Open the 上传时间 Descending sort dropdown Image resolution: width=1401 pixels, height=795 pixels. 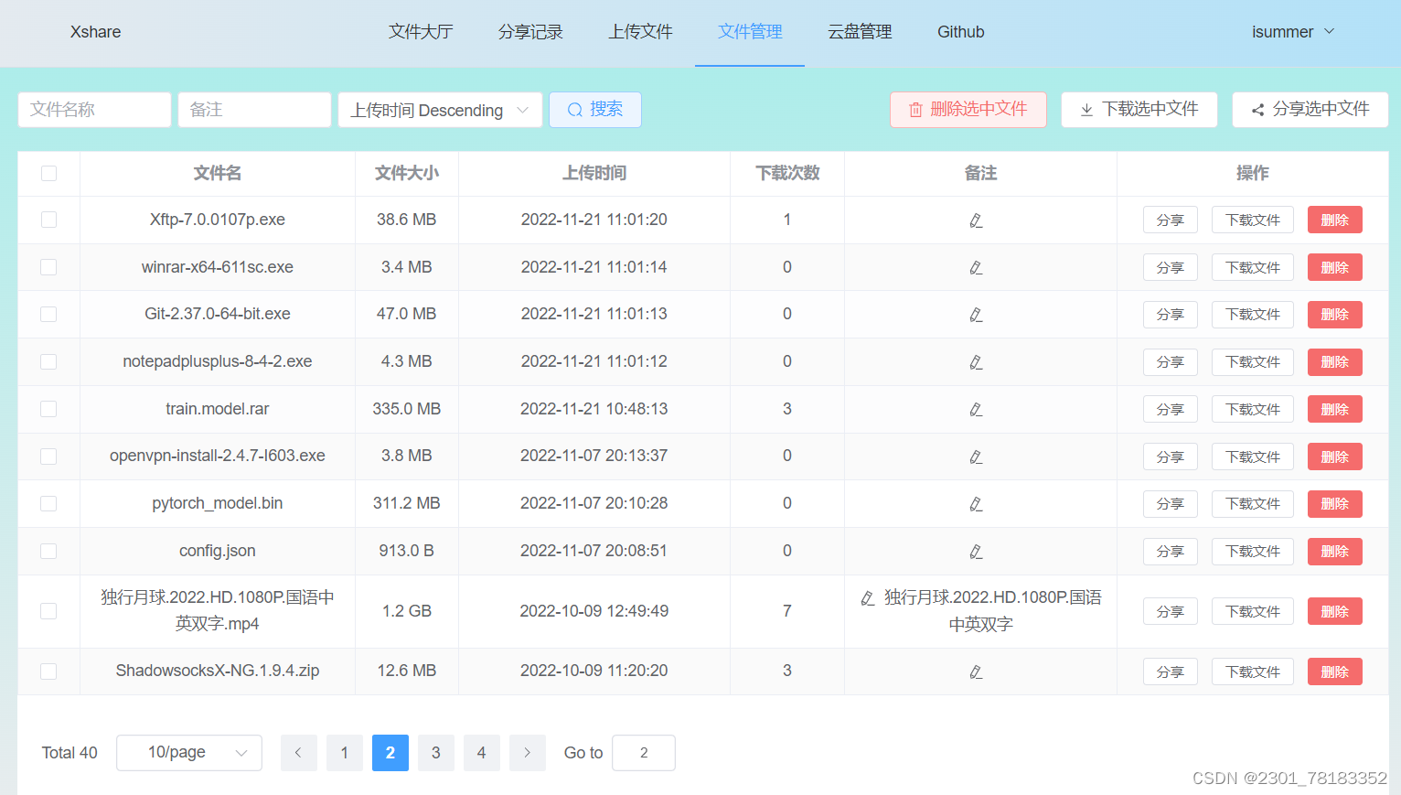[x=440, y=110]
